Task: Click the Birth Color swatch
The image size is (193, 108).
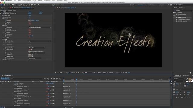Action: point(30,55)
